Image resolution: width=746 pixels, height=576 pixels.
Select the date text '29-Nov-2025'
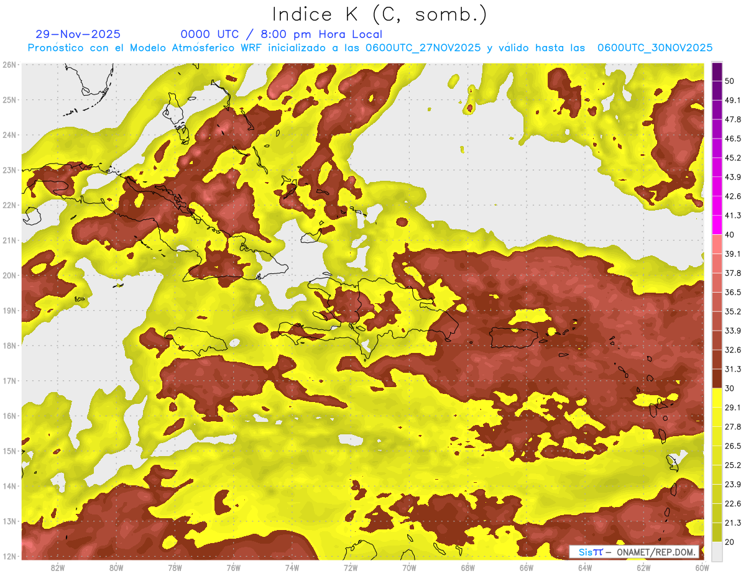(x=78, y=34)
